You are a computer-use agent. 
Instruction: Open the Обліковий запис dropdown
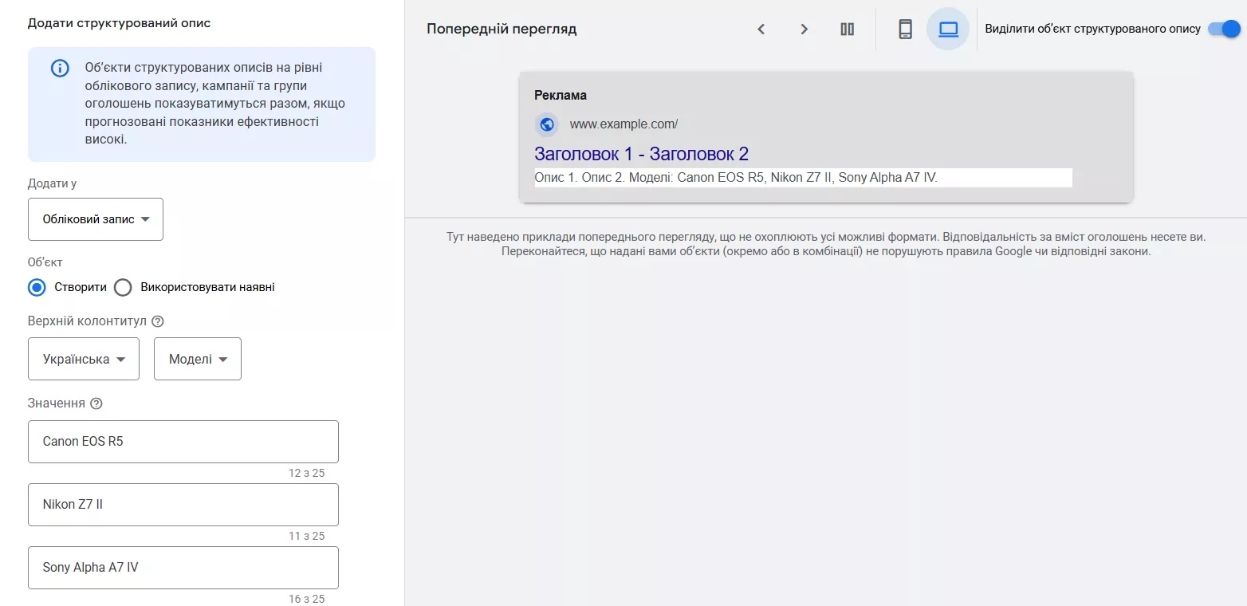(x=95, y=218)
